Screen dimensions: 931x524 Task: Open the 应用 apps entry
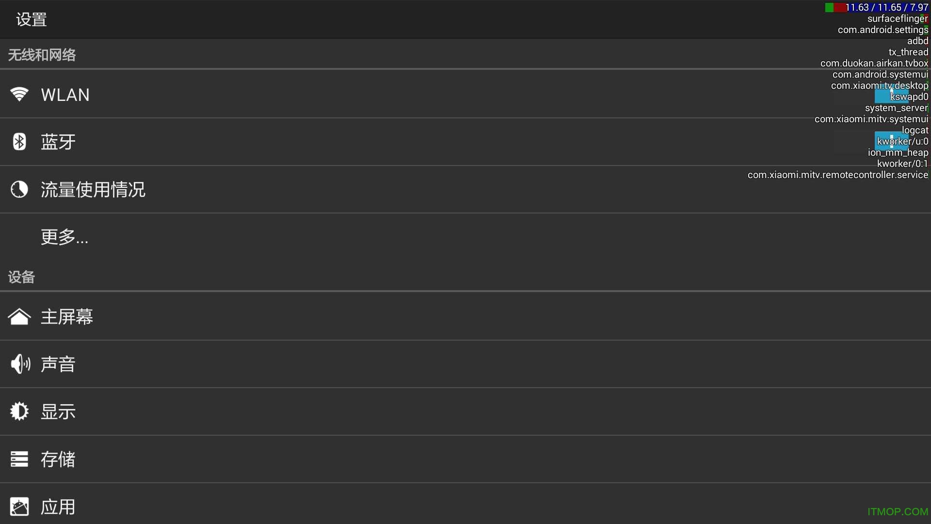click(58, 507)
